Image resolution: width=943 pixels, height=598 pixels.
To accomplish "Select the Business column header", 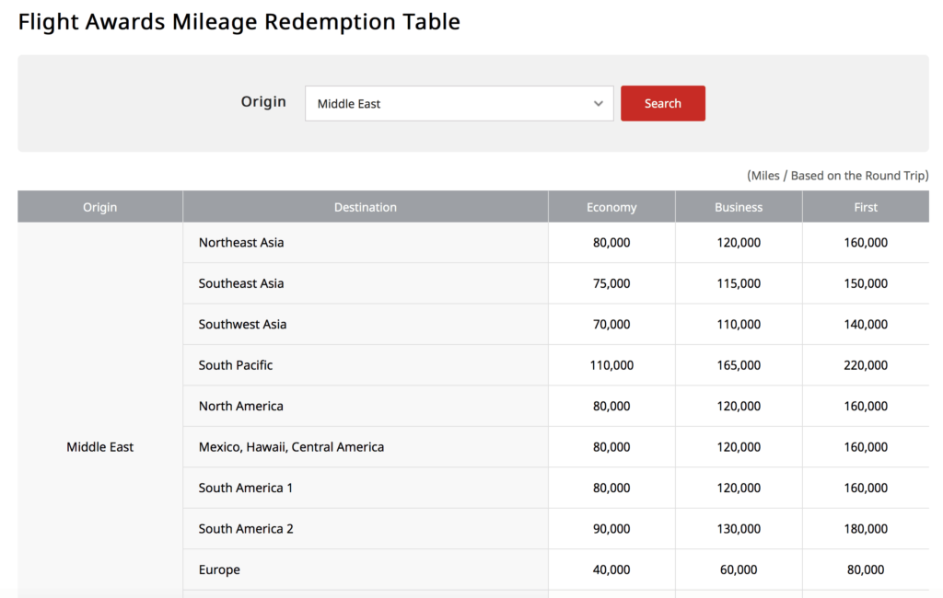I will pos(739,207).
